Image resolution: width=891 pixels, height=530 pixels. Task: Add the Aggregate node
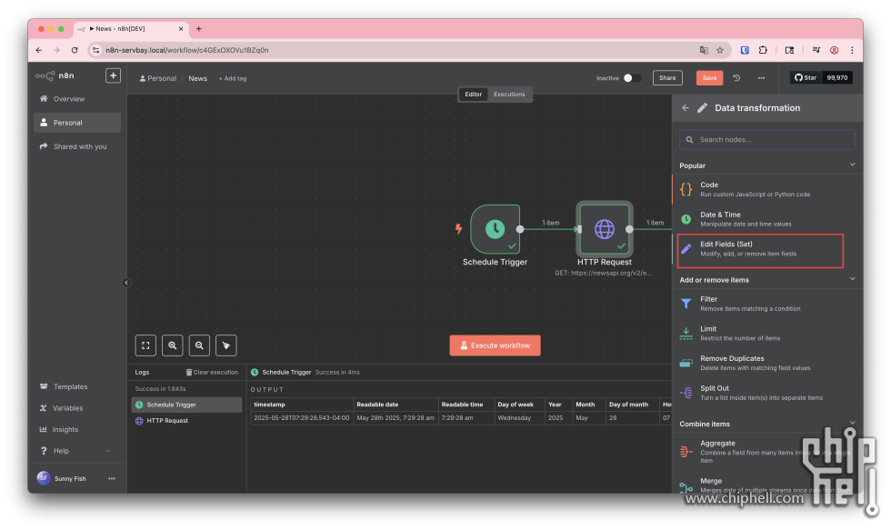tap(767, 452)
